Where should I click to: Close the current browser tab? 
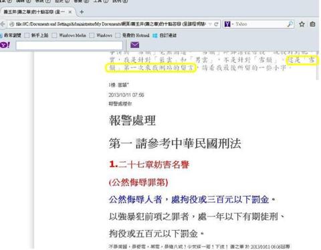(70, 12)
